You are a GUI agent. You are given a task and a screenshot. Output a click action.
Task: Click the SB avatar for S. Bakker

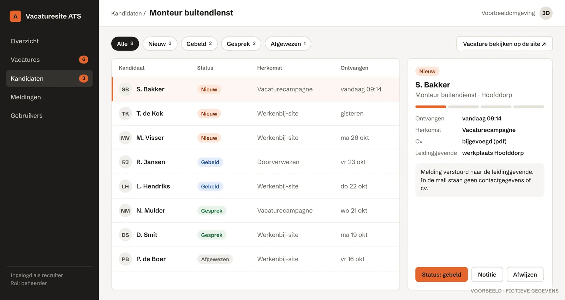point(125,89)
